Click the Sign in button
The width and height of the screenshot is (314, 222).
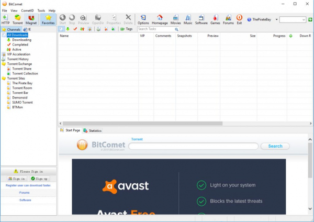pyautogui.click(x=17, y=179)
